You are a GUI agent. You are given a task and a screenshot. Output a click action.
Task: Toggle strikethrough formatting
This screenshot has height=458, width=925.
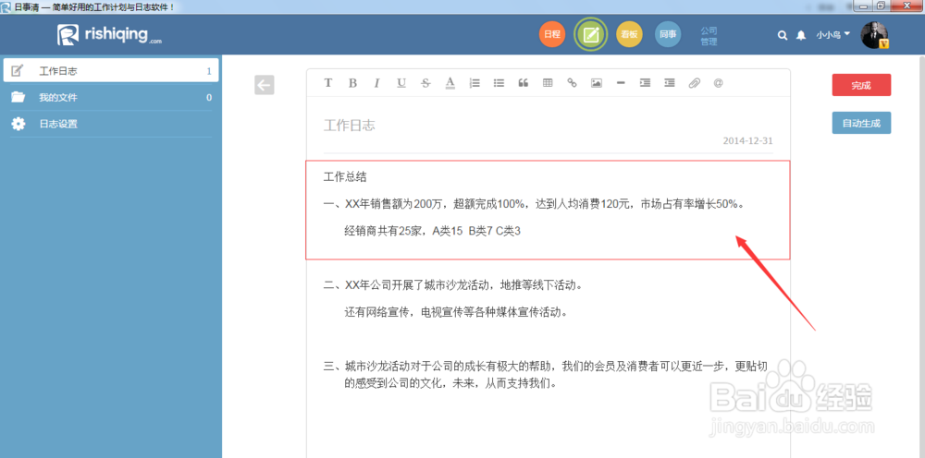pyautogui.click(x=425, y=83)
